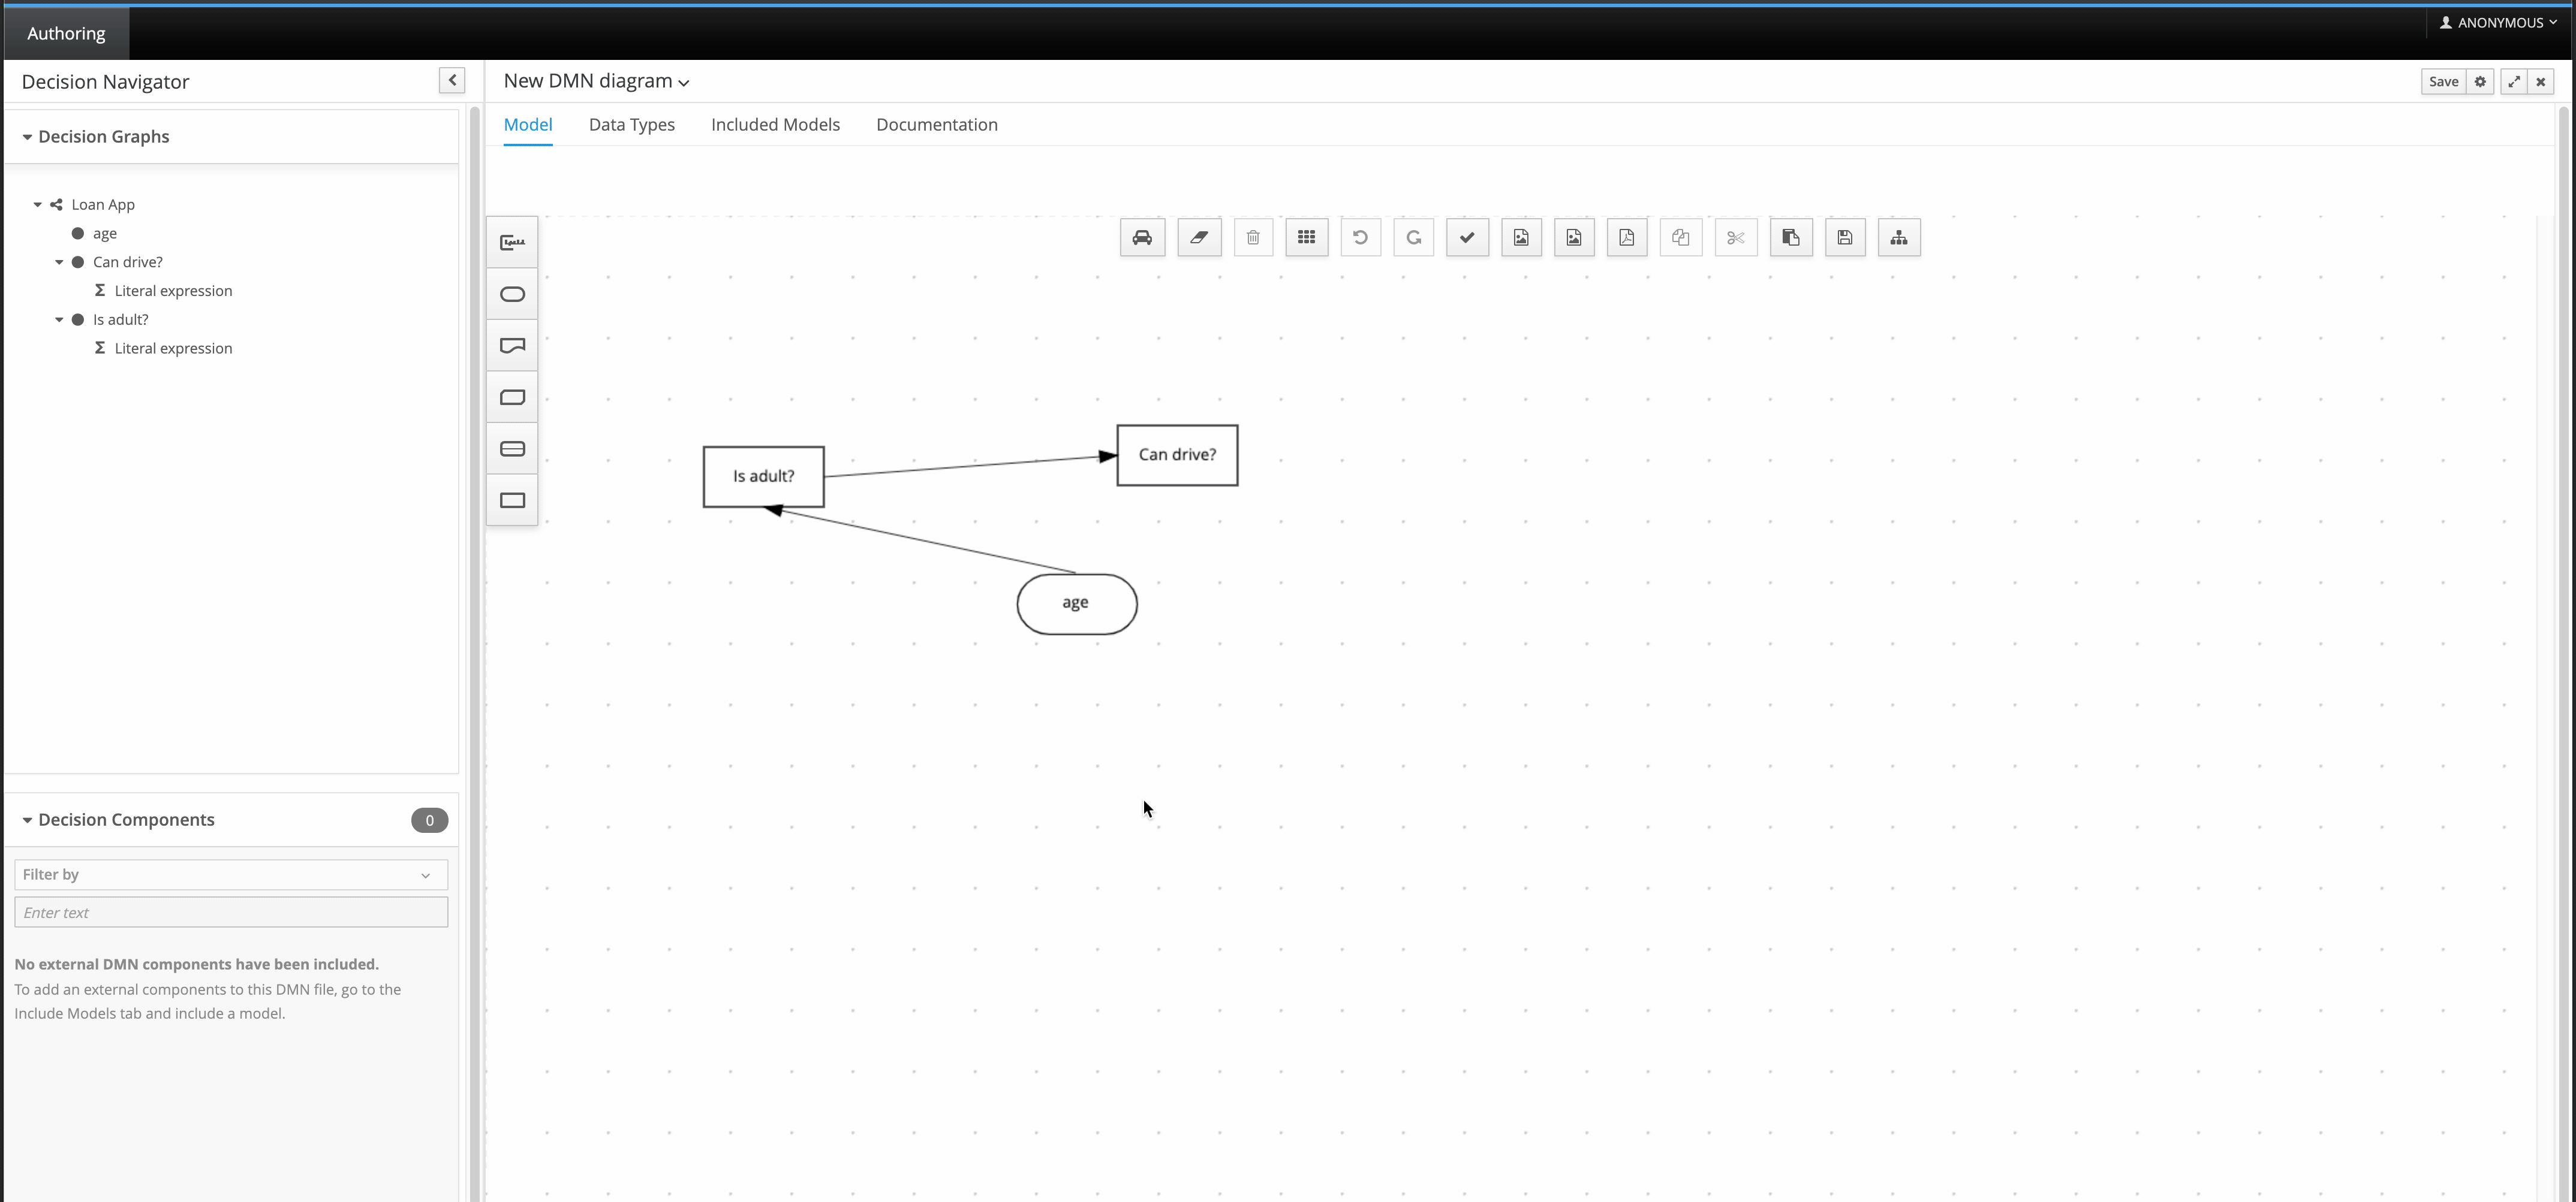
Task: Click the car icon in canvas toolbar
Action: [x=1142, y=238]
